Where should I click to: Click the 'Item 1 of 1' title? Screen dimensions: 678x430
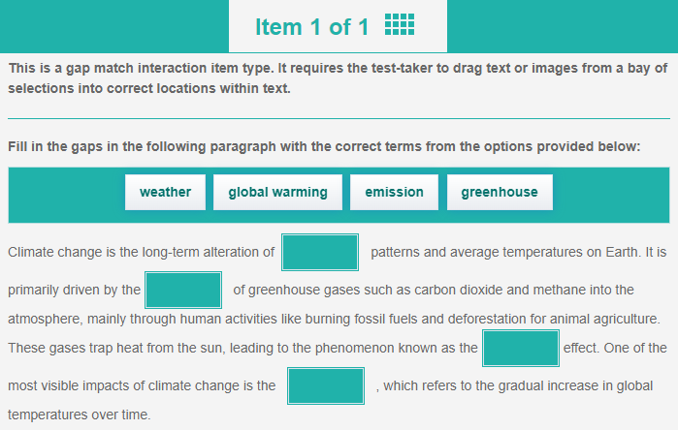pyautogui.click(x=311, y=27)
